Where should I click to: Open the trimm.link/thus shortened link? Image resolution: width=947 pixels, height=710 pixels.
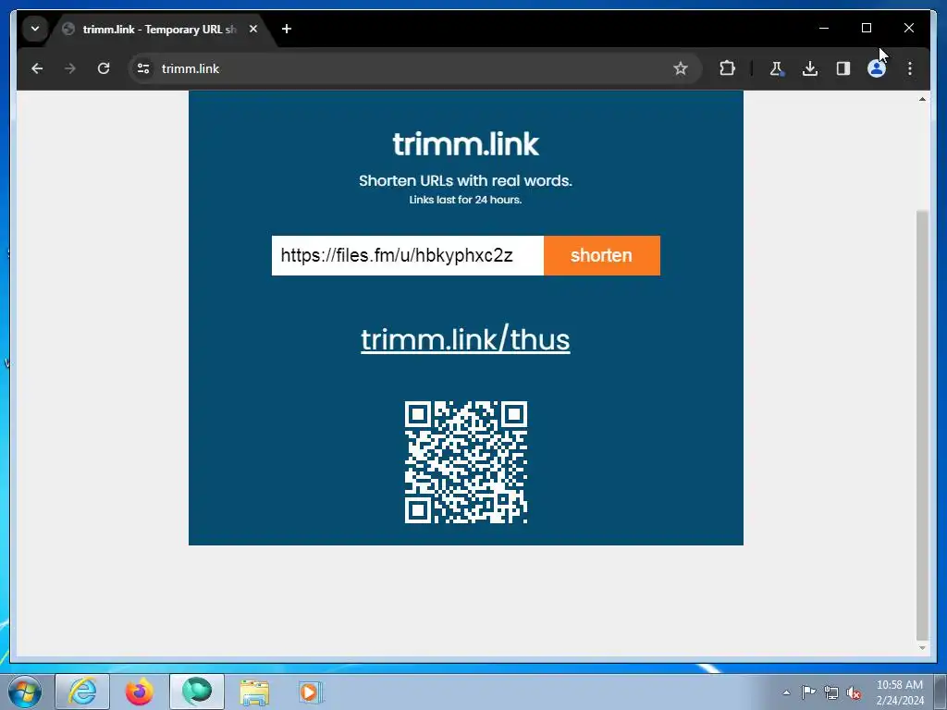pos(466,339)
